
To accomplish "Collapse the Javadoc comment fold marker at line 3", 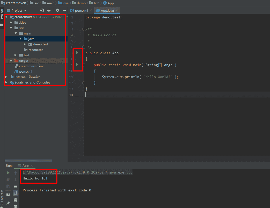I will 84,29.
